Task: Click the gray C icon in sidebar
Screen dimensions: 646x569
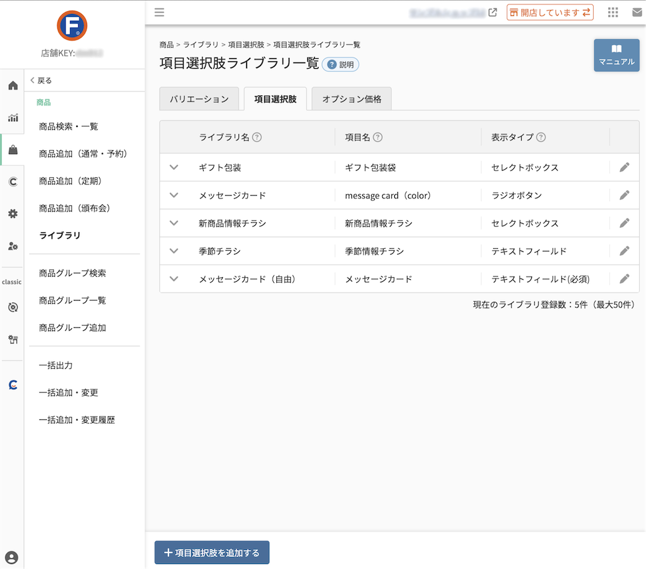Action: [x=13, y=182]
